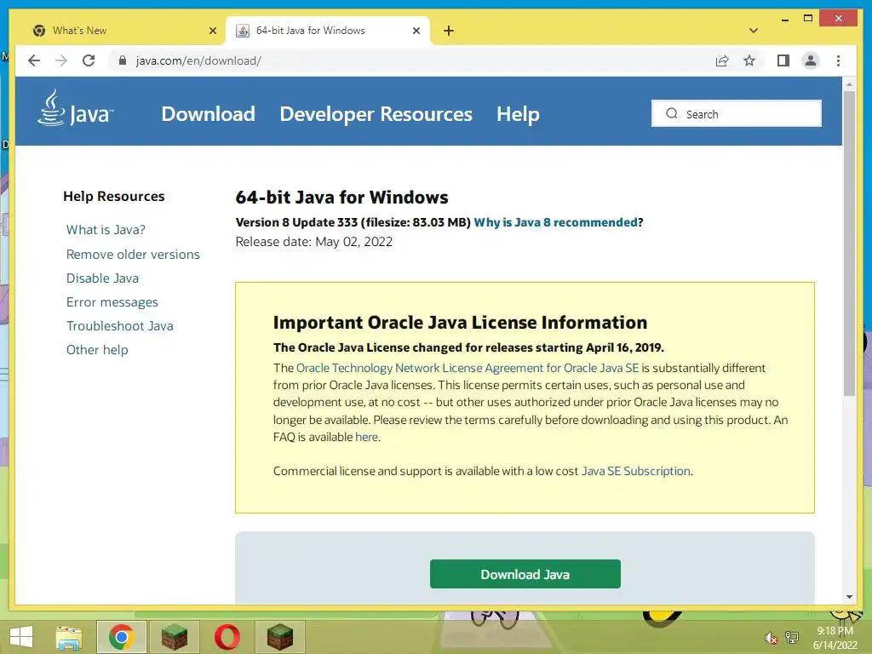This screenshot has width=872, height=654.
Task: Open the Other help link
Action: point(97,350)
